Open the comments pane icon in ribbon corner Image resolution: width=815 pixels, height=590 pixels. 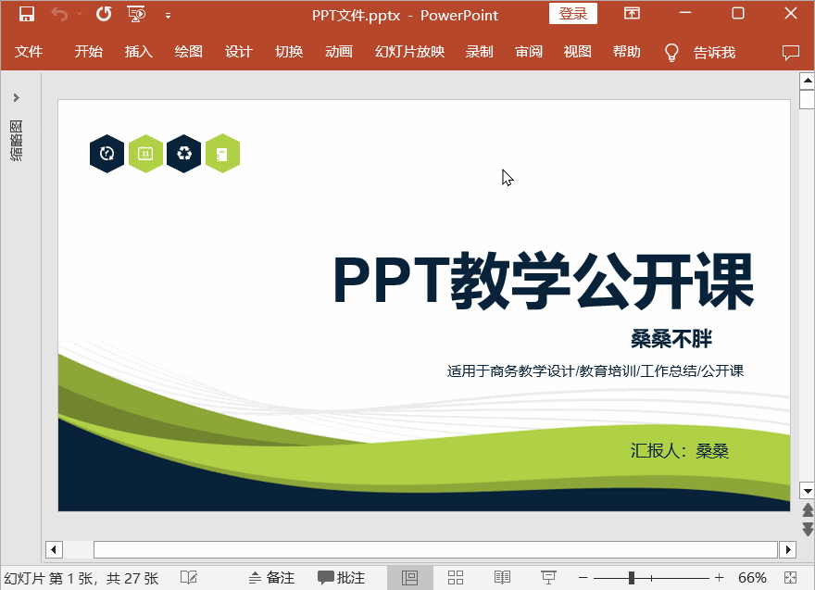[x=790, y=52]
